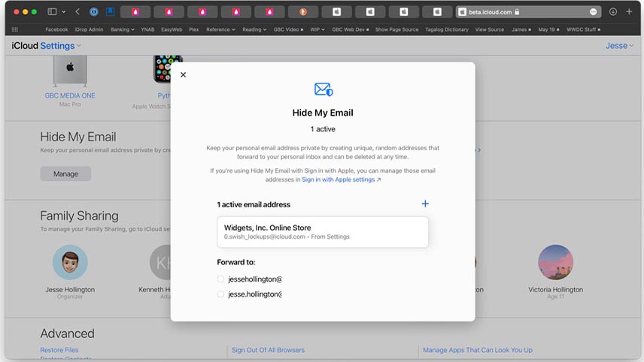The height and width of the screenshot is (362, 644).
Task: Add a new Hide My Email address
Action: click(x=425, y=204)
